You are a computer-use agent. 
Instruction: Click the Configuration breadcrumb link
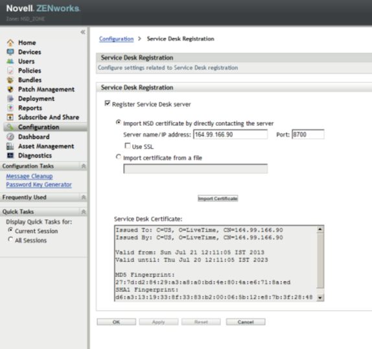pyautogui.click(x=116, y=39)
